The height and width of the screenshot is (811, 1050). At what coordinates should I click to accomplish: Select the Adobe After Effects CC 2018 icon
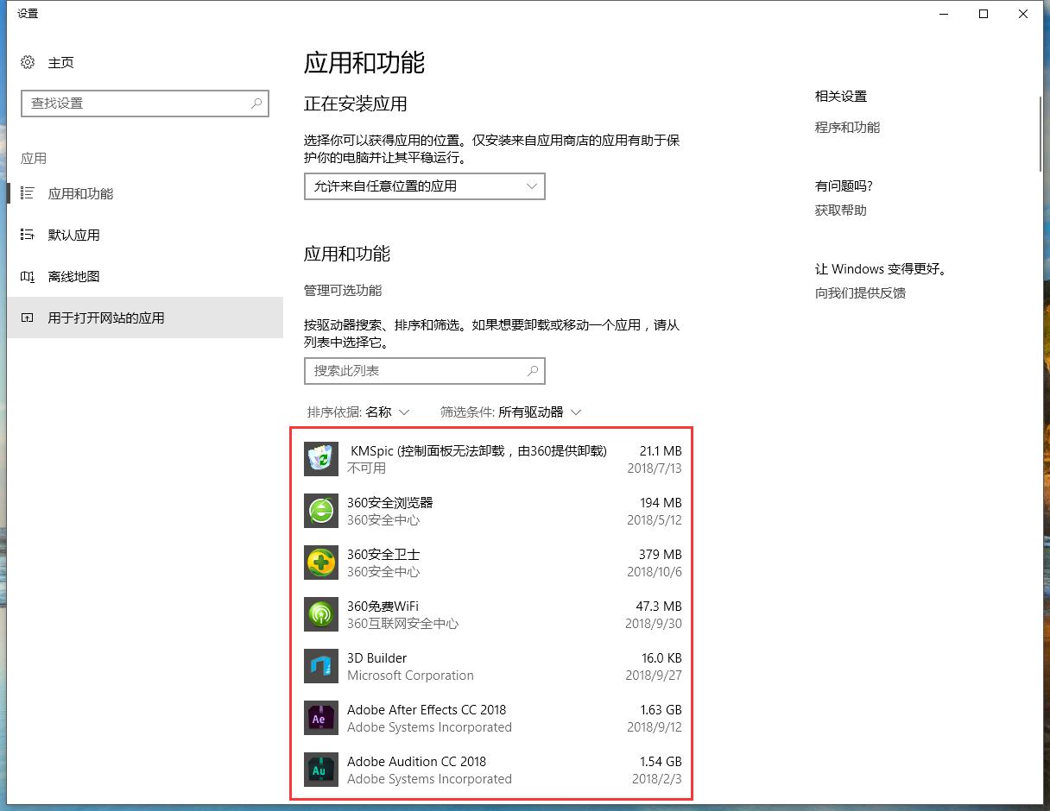[320, 718]
